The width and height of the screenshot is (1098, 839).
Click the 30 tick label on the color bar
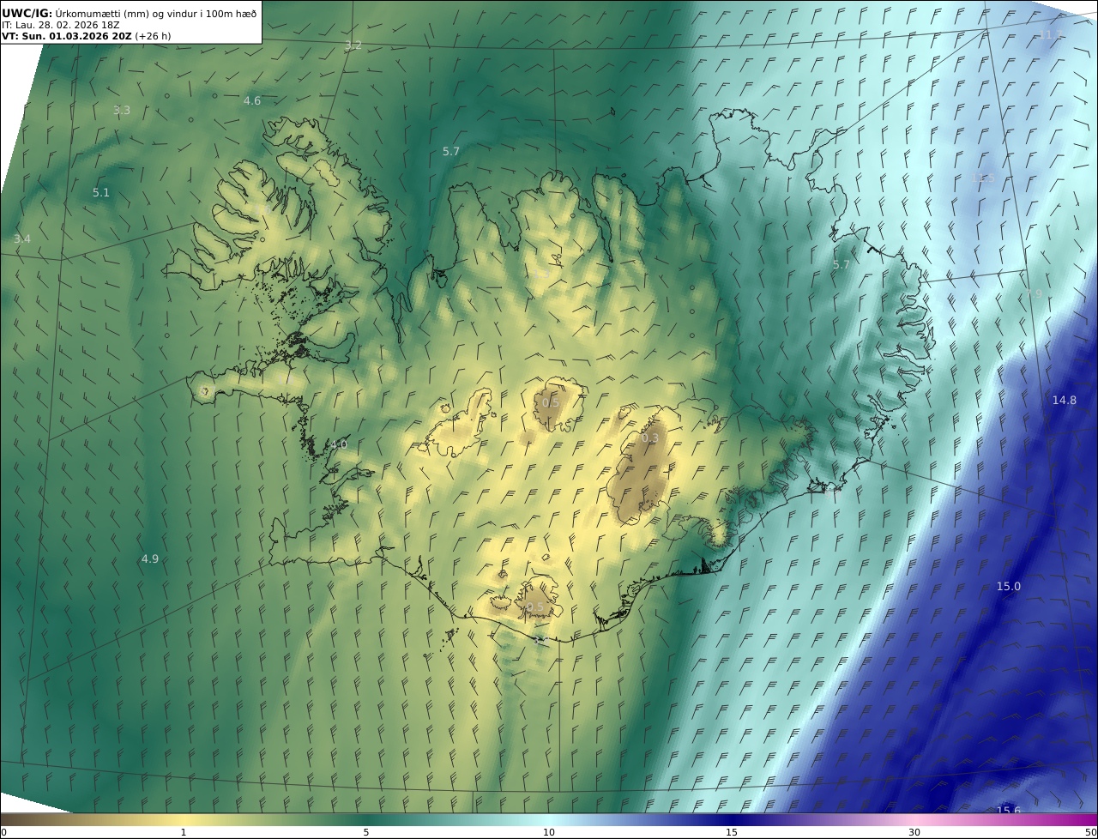(x=914, y=832)
